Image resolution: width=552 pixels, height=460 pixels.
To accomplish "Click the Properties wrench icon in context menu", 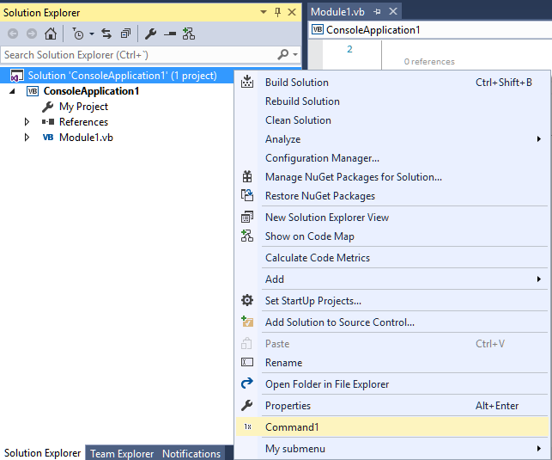I will pos(247,405).
